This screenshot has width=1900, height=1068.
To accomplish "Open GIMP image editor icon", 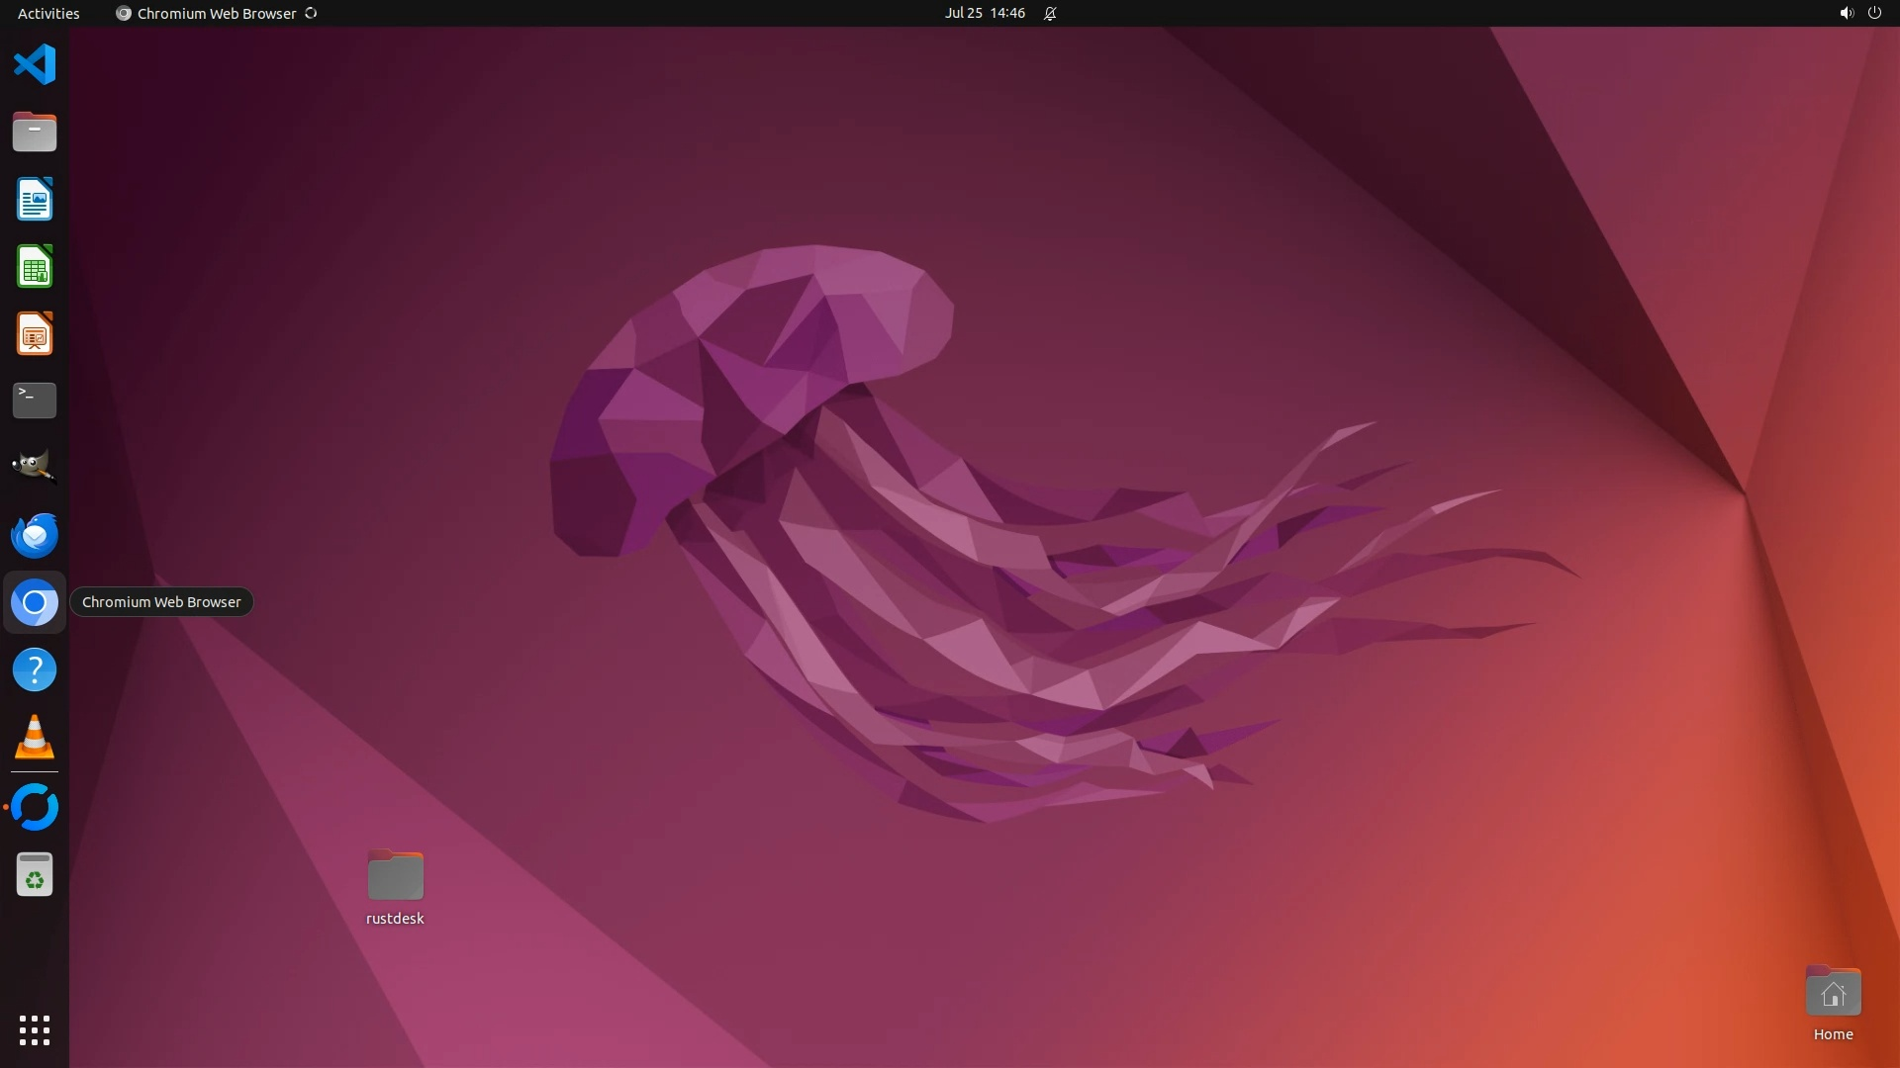I will (35, 467).
